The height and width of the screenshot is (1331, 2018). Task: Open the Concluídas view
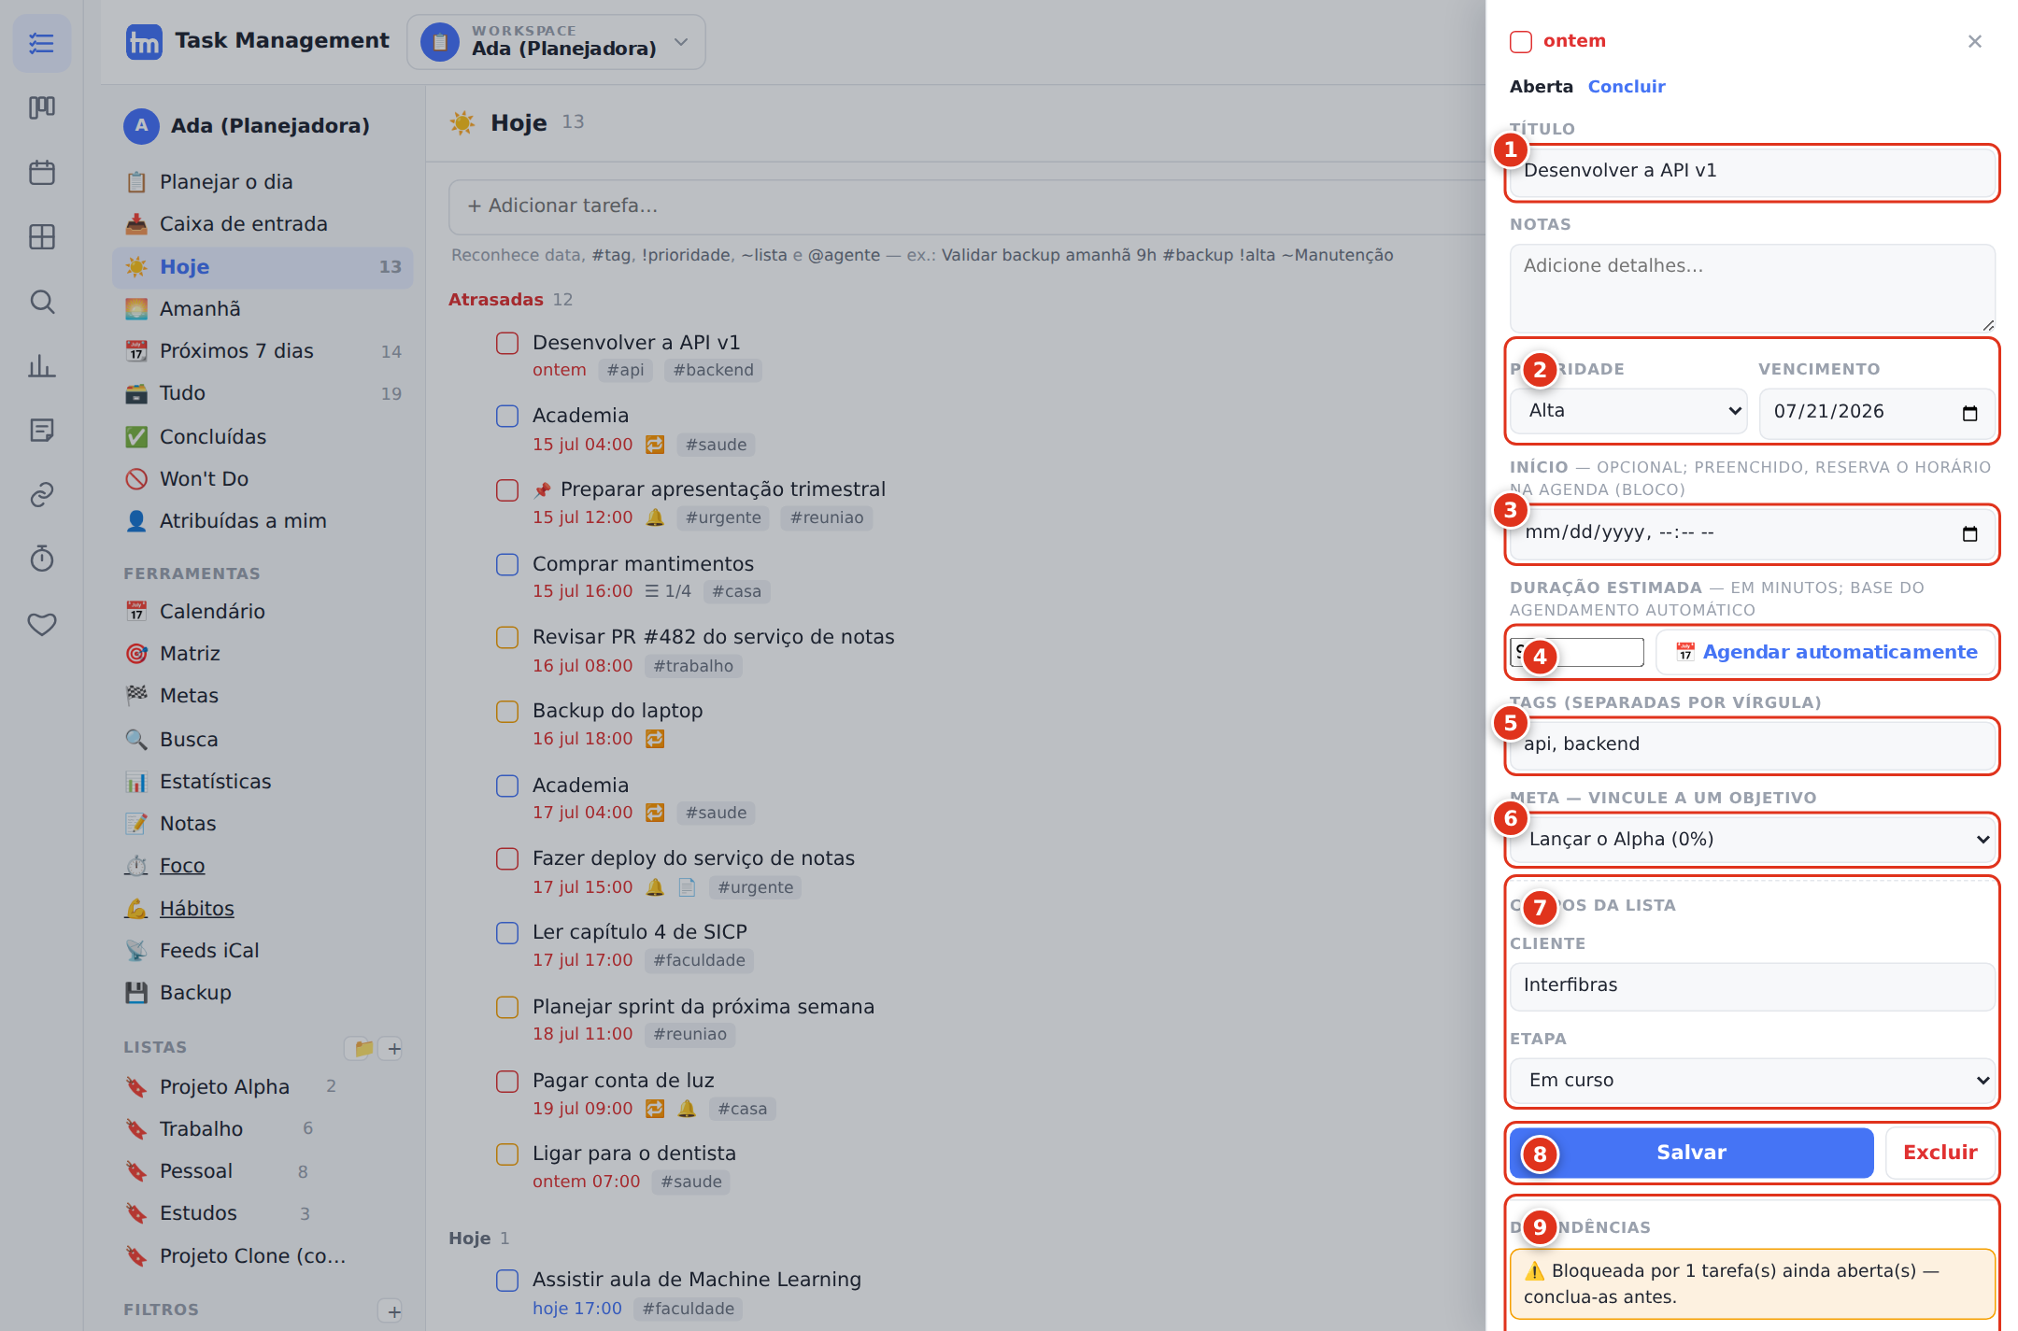point(263,437)
